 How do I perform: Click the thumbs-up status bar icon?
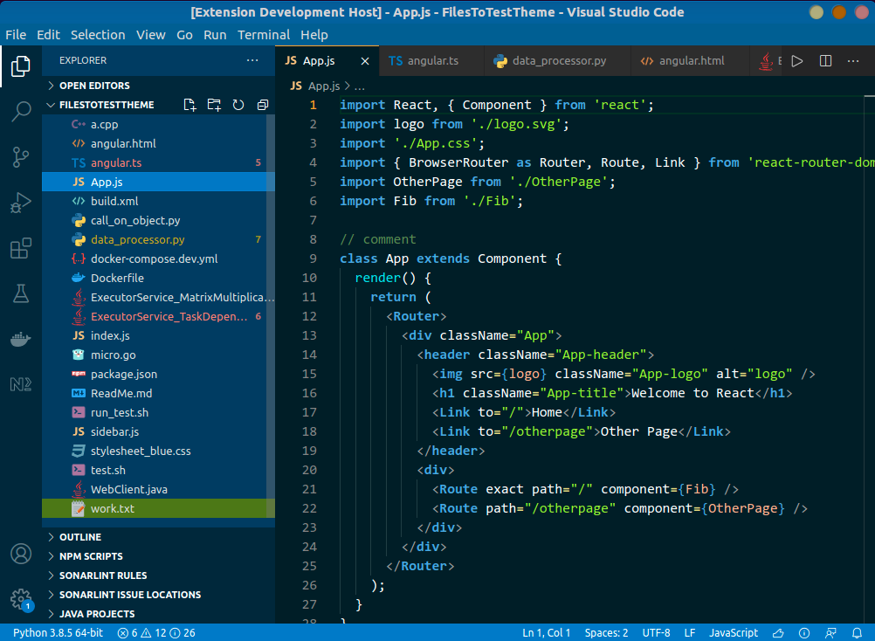[778, 632]
